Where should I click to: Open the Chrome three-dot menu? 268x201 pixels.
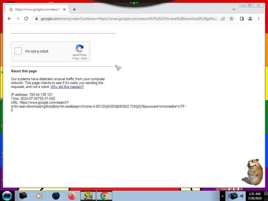tap(259, 19)
